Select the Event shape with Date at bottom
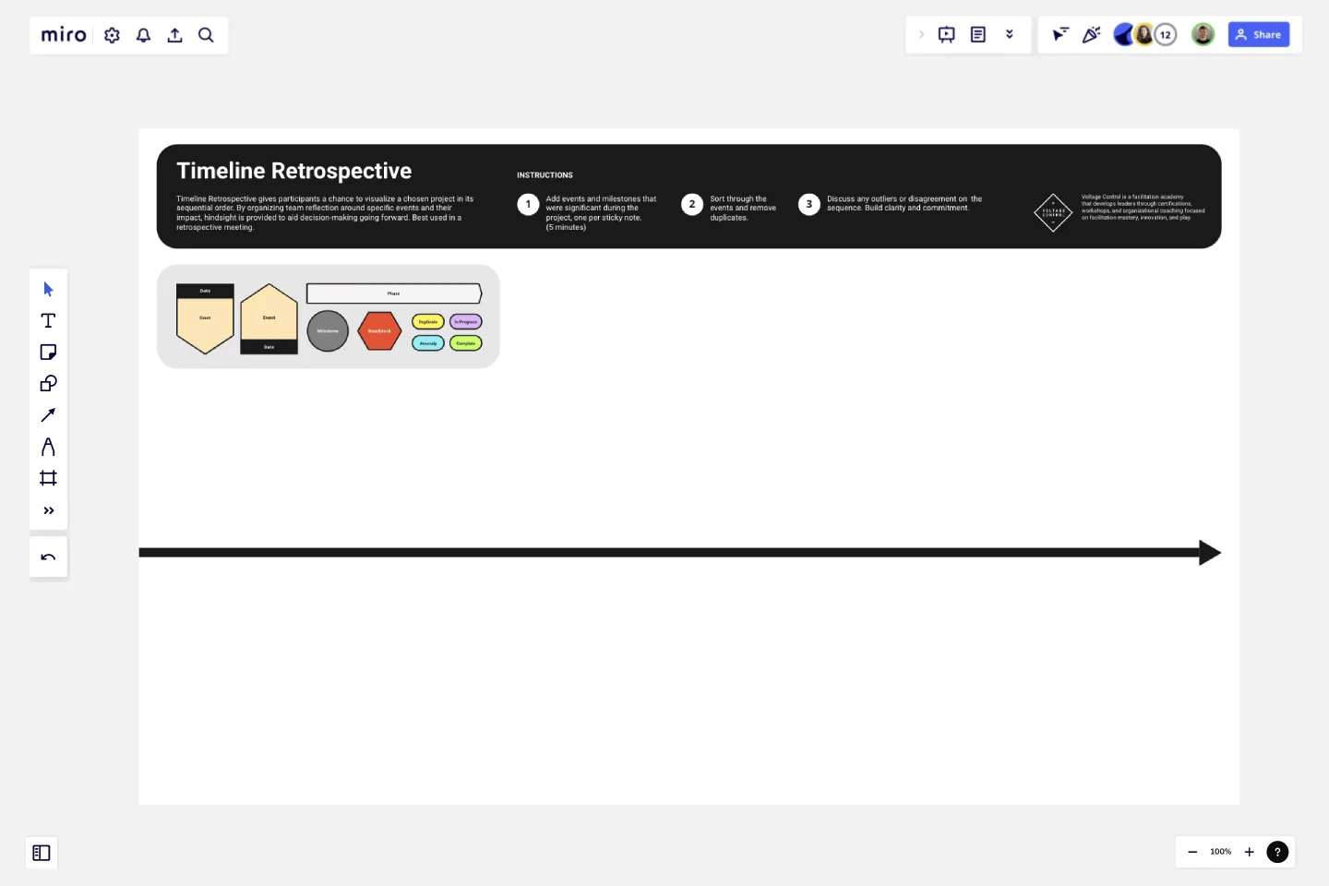 pyautogui.click(x=269, y=319)
